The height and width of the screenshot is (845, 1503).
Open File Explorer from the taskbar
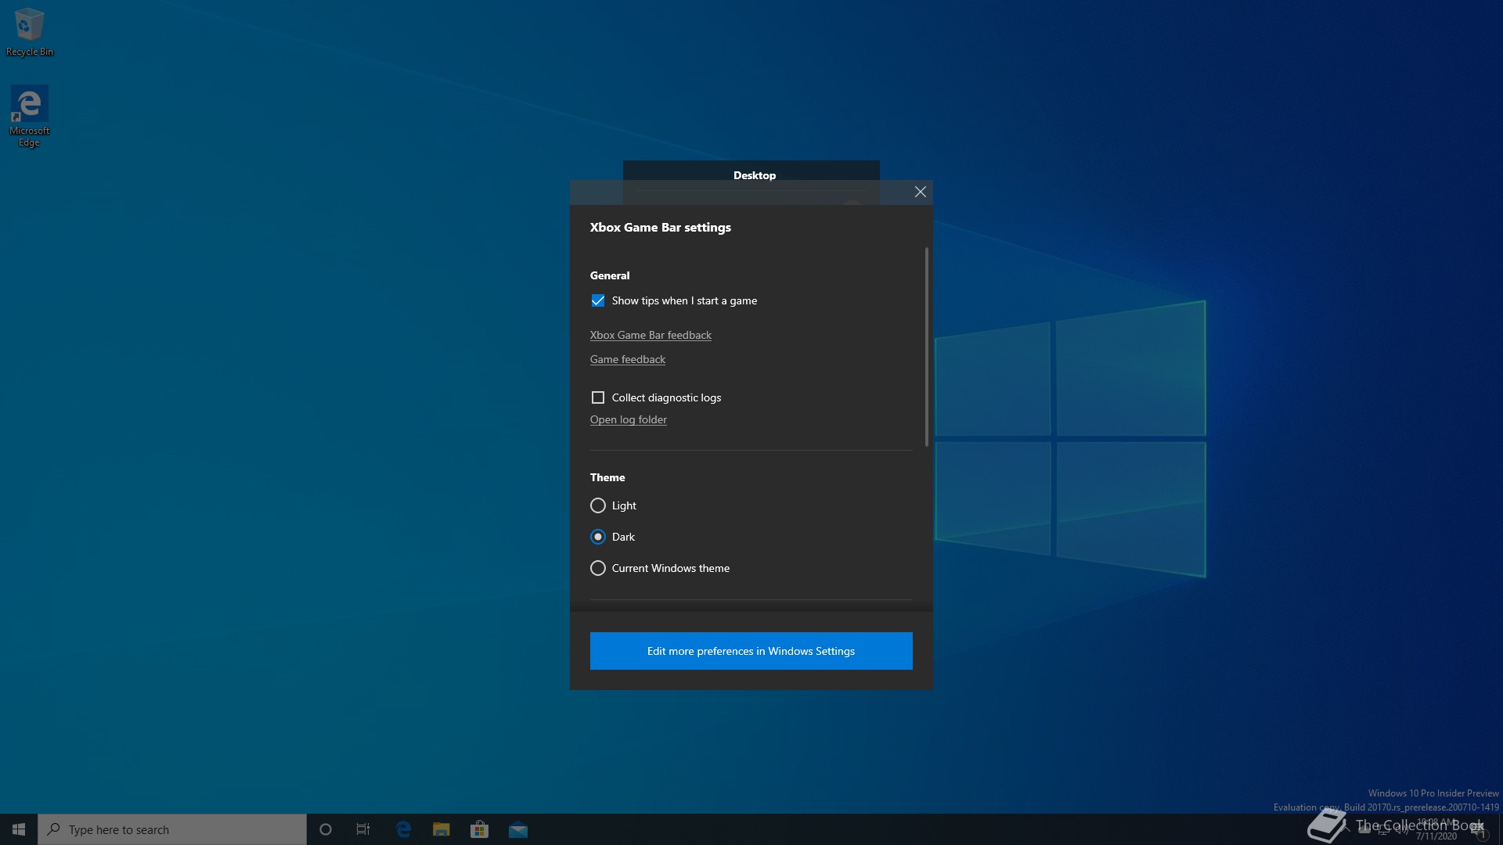coord(442,829)
